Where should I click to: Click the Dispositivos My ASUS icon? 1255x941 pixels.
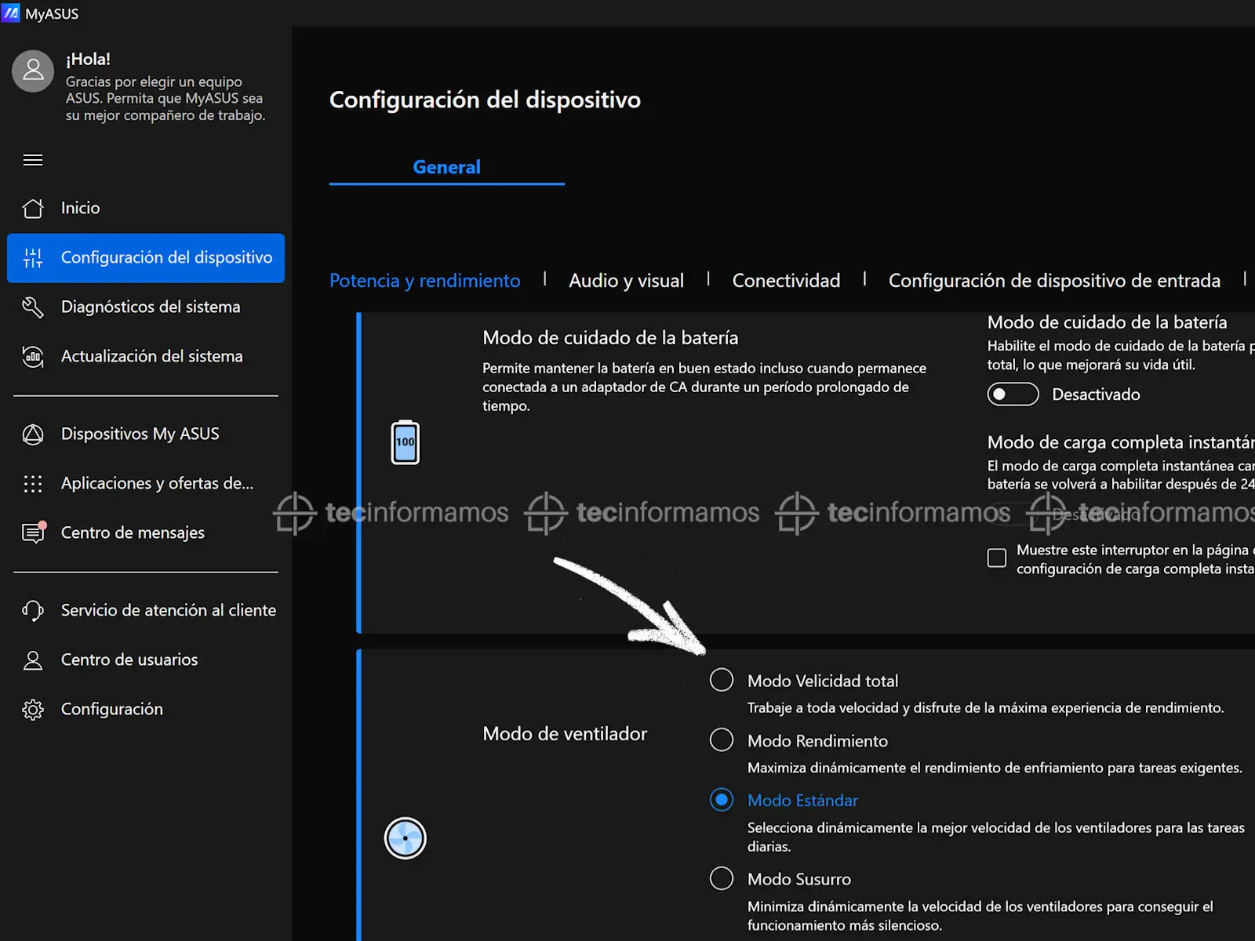33,434
